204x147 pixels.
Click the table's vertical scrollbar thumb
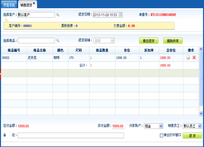tap(201, 78)
